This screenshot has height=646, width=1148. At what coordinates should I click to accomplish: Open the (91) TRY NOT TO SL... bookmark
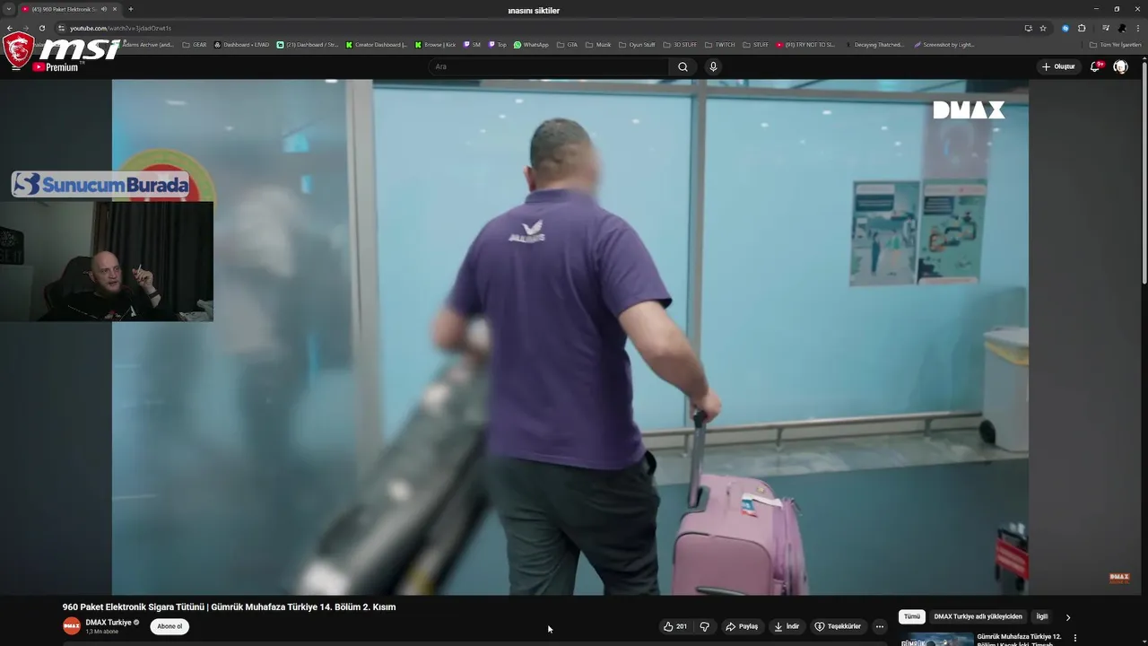point(805,44)
